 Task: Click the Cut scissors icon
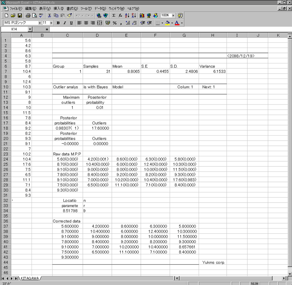pos(49,16)
